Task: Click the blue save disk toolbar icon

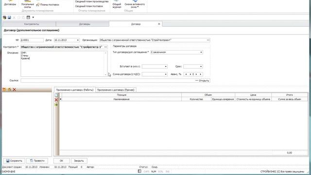Action: point(9,17)
